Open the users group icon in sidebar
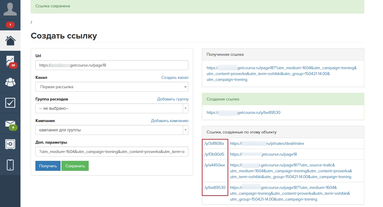Viewport: 383px width, 207px height. (x=10, y=82)
